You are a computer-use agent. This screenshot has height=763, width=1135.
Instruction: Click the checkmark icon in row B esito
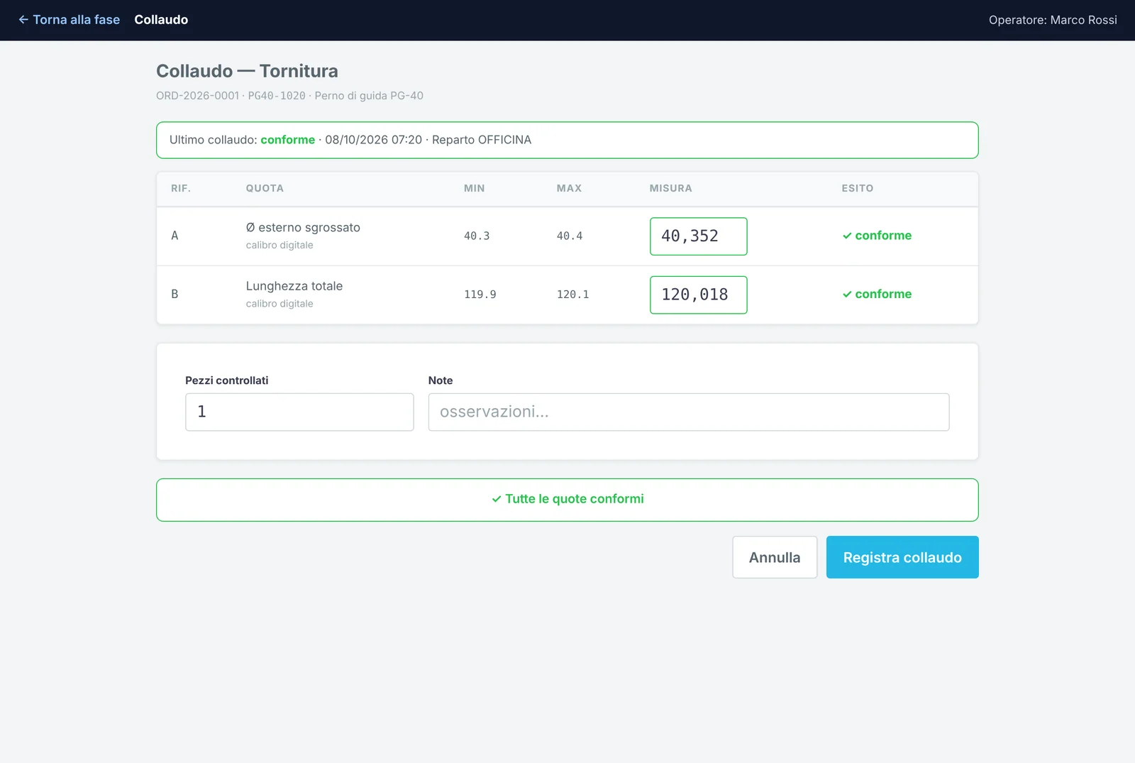coord(847,295)
